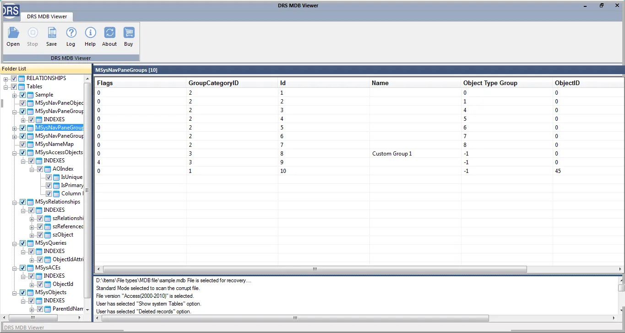Open the About info icon

(109, 33)
